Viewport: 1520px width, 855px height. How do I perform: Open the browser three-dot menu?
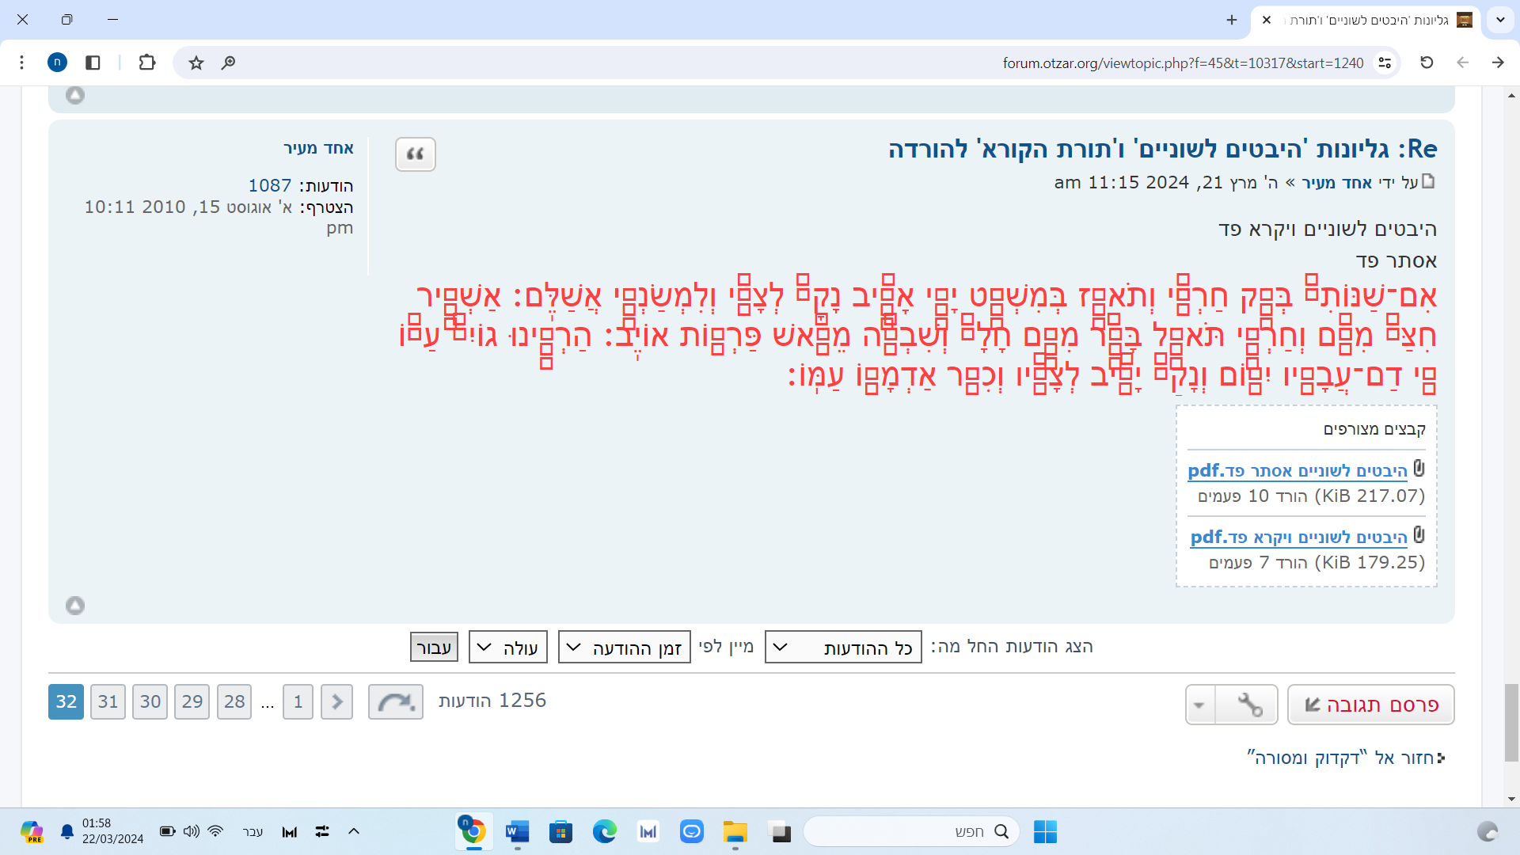[21, 63]
